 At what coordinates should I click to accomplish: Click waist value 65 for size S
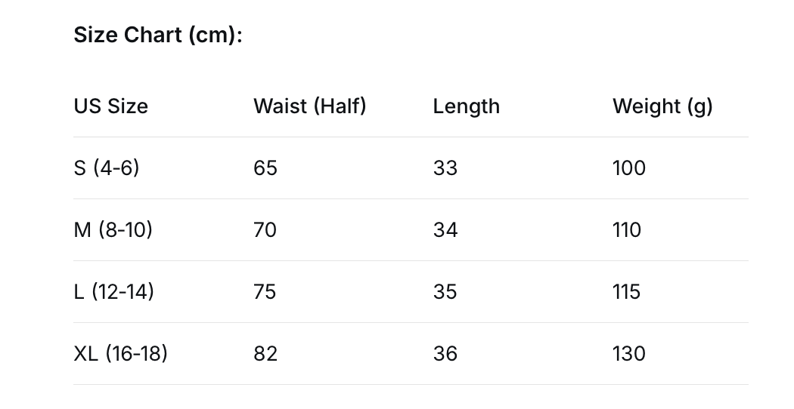(x=265, y=168)
